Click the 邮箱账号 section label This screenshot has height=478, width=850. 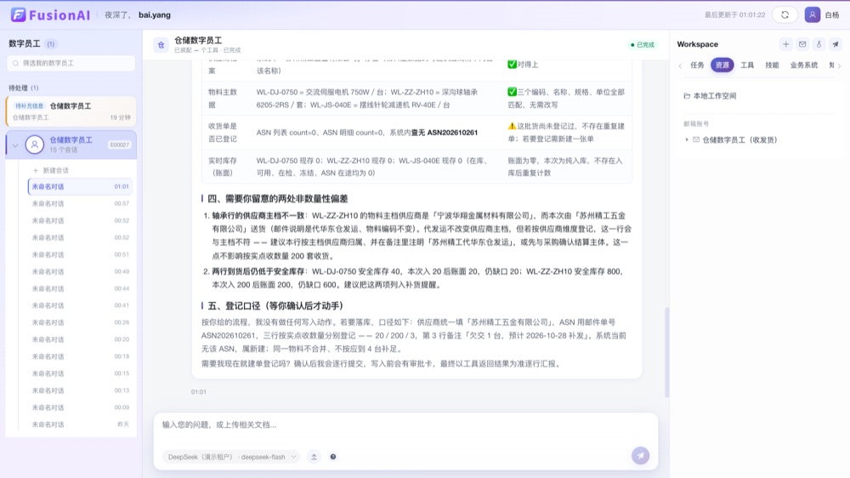point(696,123)
